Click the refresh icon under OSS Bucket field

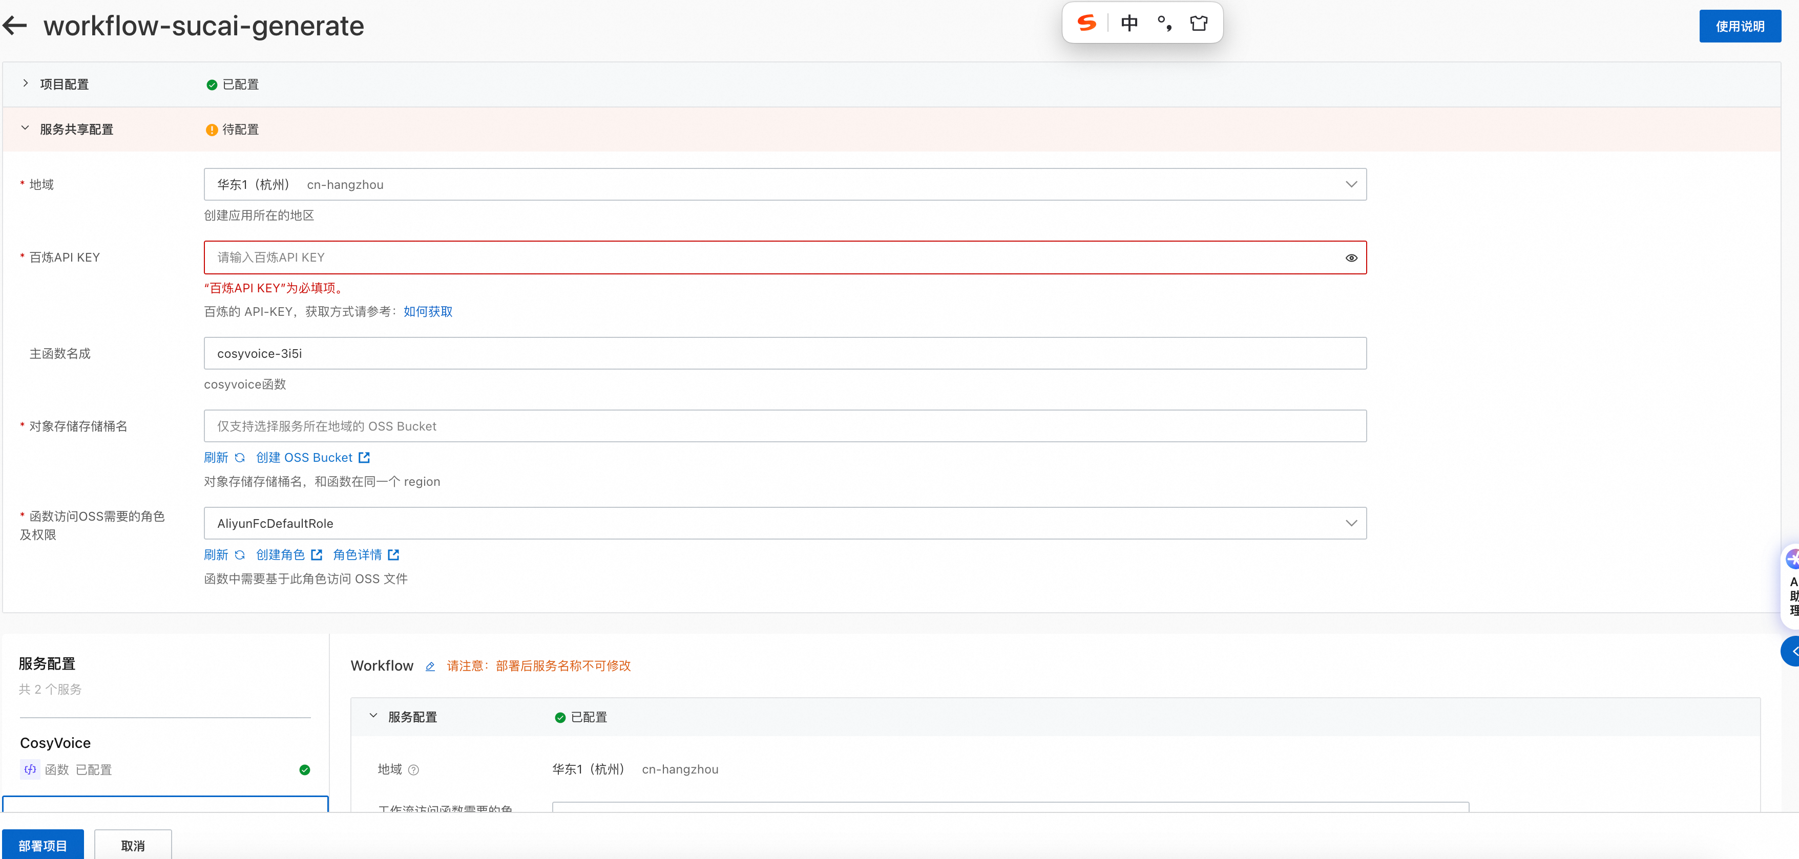[x=240, y=458]
